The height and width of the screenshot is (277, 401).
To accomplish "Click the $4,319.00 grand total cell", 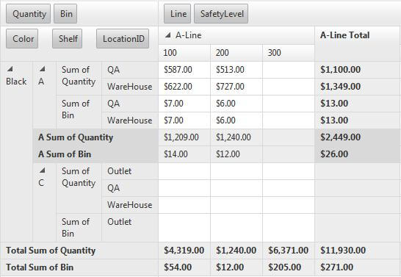I will (184, 251).
